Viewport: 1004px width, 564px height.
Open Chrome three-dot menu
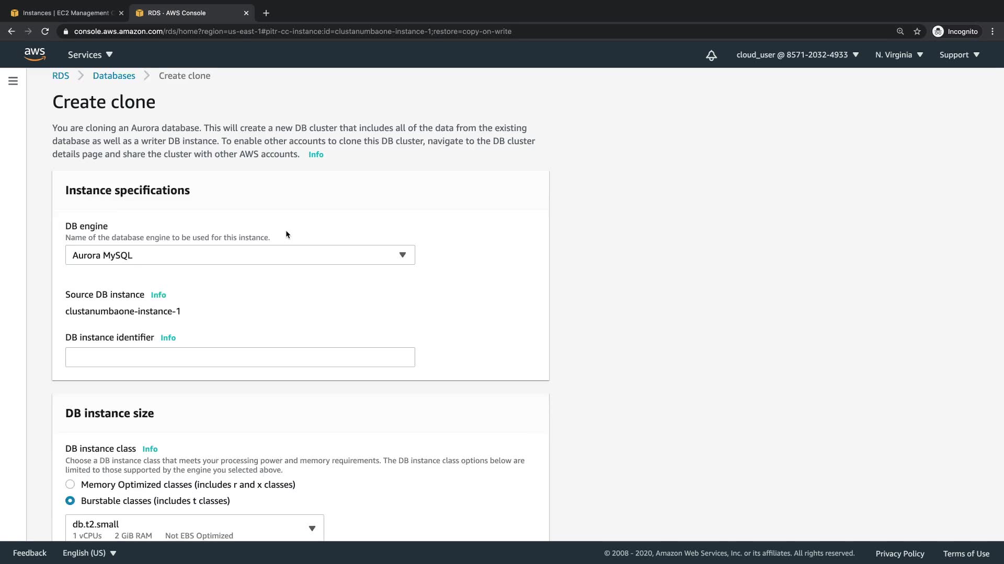(992, 31)
